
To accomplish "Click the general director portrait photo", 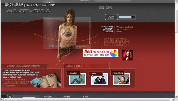I will pos(128,55).
